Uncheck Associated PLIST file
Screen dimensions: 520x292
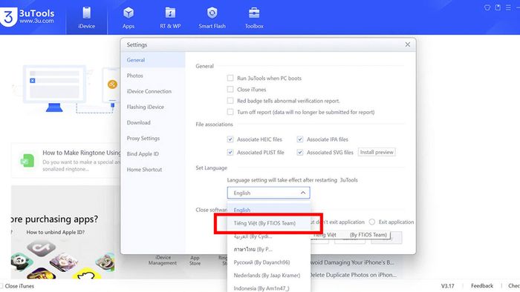click(230, 152)
